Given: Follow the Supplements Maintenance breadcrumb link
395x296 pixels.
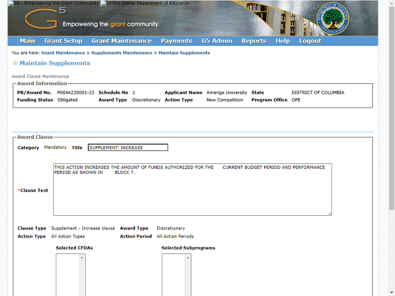Looking at the screenshot, I should click(x=122, y=53).
